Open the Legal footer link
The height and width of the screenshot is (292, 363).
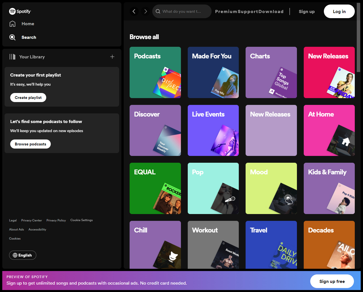click(13, 220)
